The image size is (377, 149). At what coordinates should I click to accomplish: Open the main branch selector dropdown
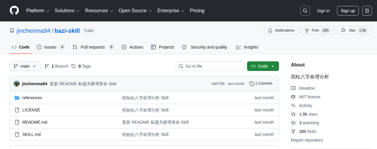tap(25, 66)
